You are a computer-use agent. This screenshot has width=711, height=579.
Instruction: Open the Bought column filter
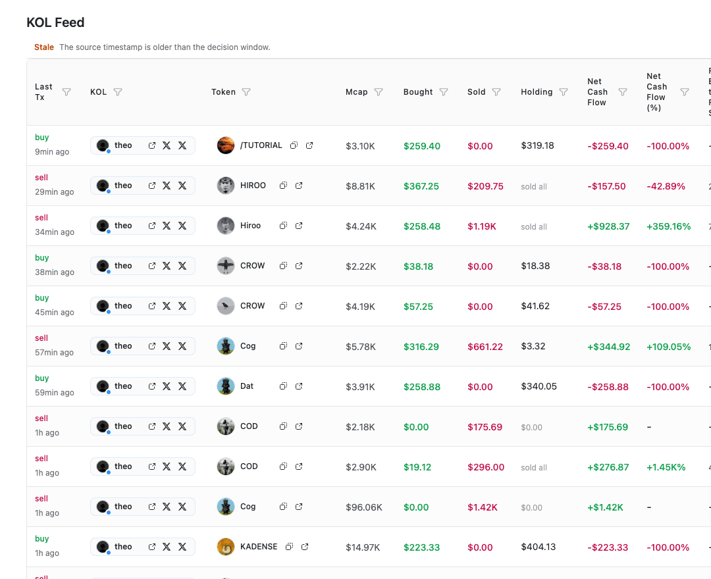[x=444, y=92]
